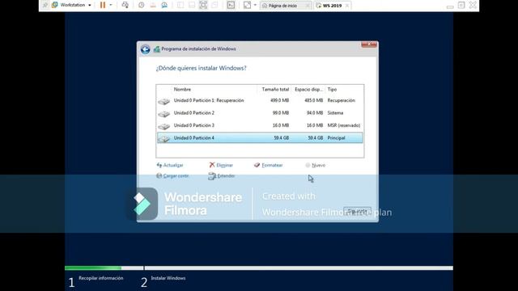Minimize the VMware Workstation window
This screenshot has height=291, width=518.
tap(450, 6)
